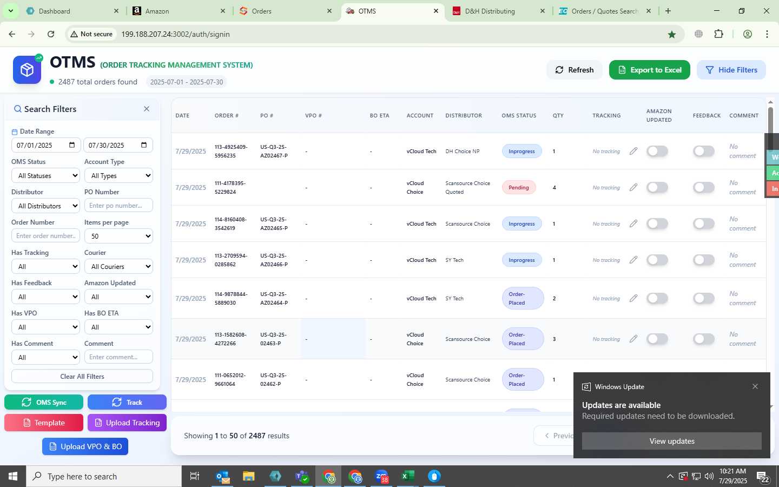Open a new browser tab with plus icon
779x487 pixels.
pos(668,11)
